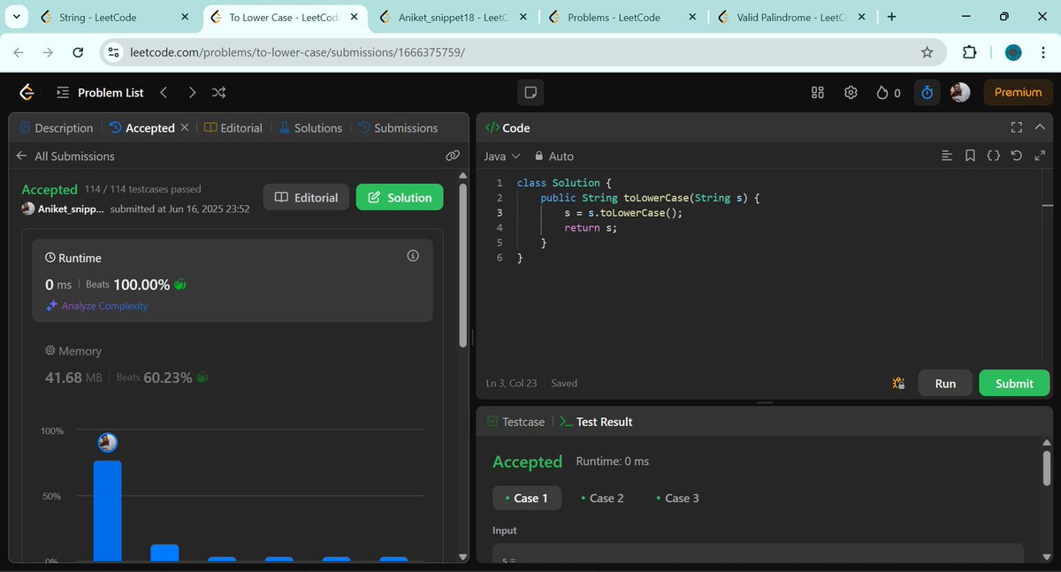
Task: Click the format code icon
Action: pyautogui.click(x=947, y=156)
